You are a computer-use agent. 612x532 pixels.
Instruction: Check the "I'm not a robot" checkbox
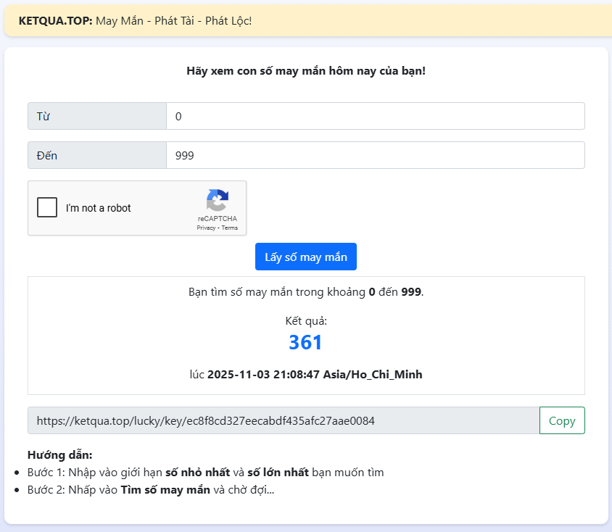click(47, 208)
